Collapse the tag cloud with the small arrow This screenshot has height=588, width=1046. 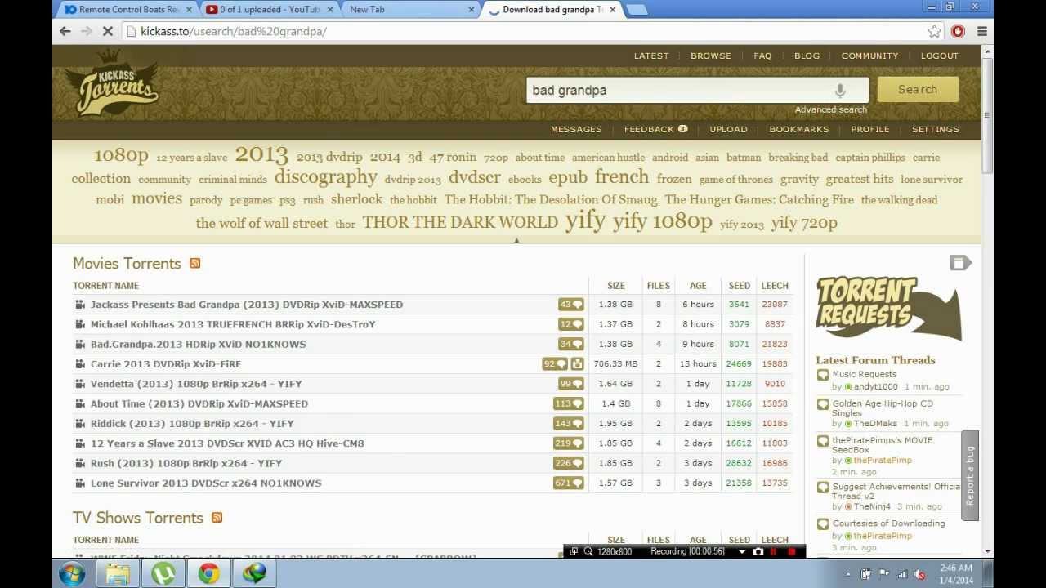[x=516, y=240]
